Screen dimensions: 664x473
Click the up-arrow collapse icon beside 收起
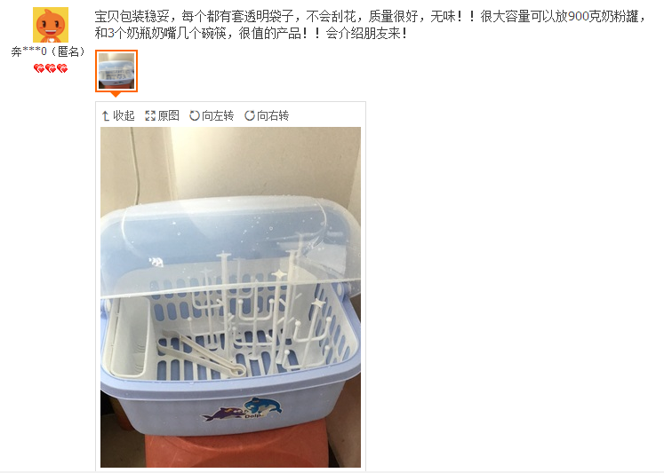coord(106,116)
